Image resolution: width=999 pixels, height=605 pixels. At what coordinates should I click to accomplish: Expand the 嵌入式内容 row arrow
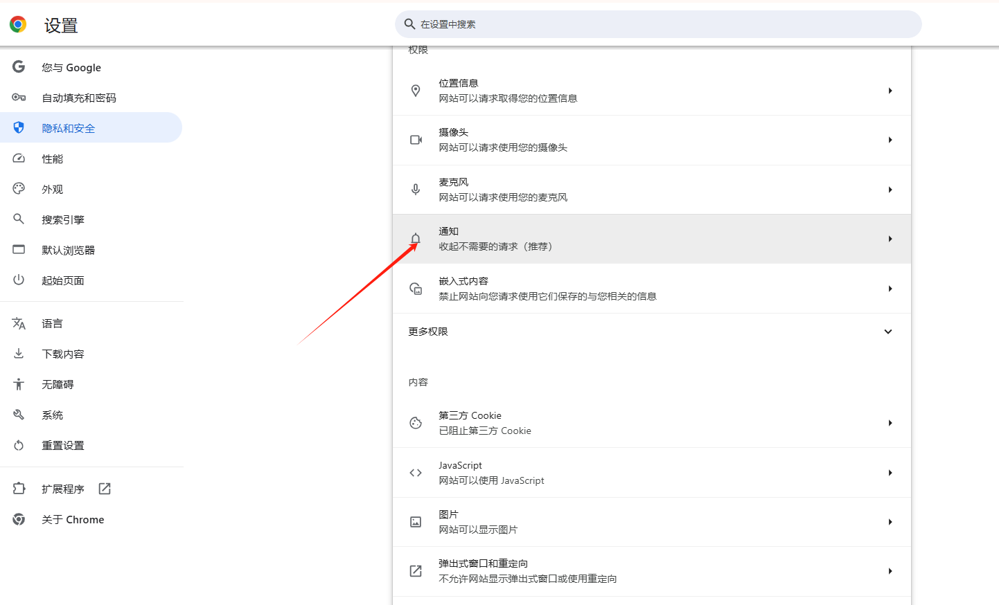890,289
